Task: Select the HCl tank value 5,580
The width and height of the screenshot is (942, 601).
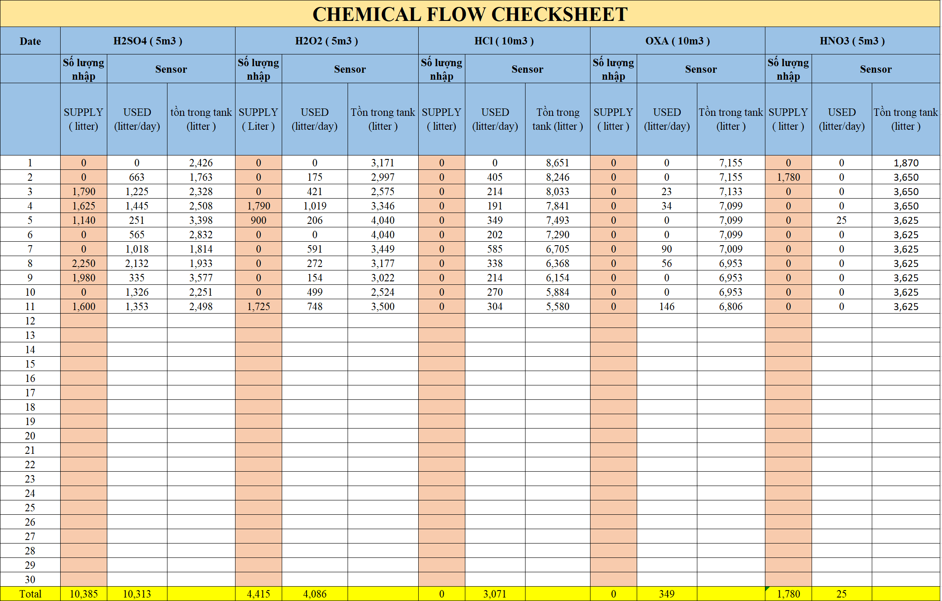Action: click(x=558, y=307)
